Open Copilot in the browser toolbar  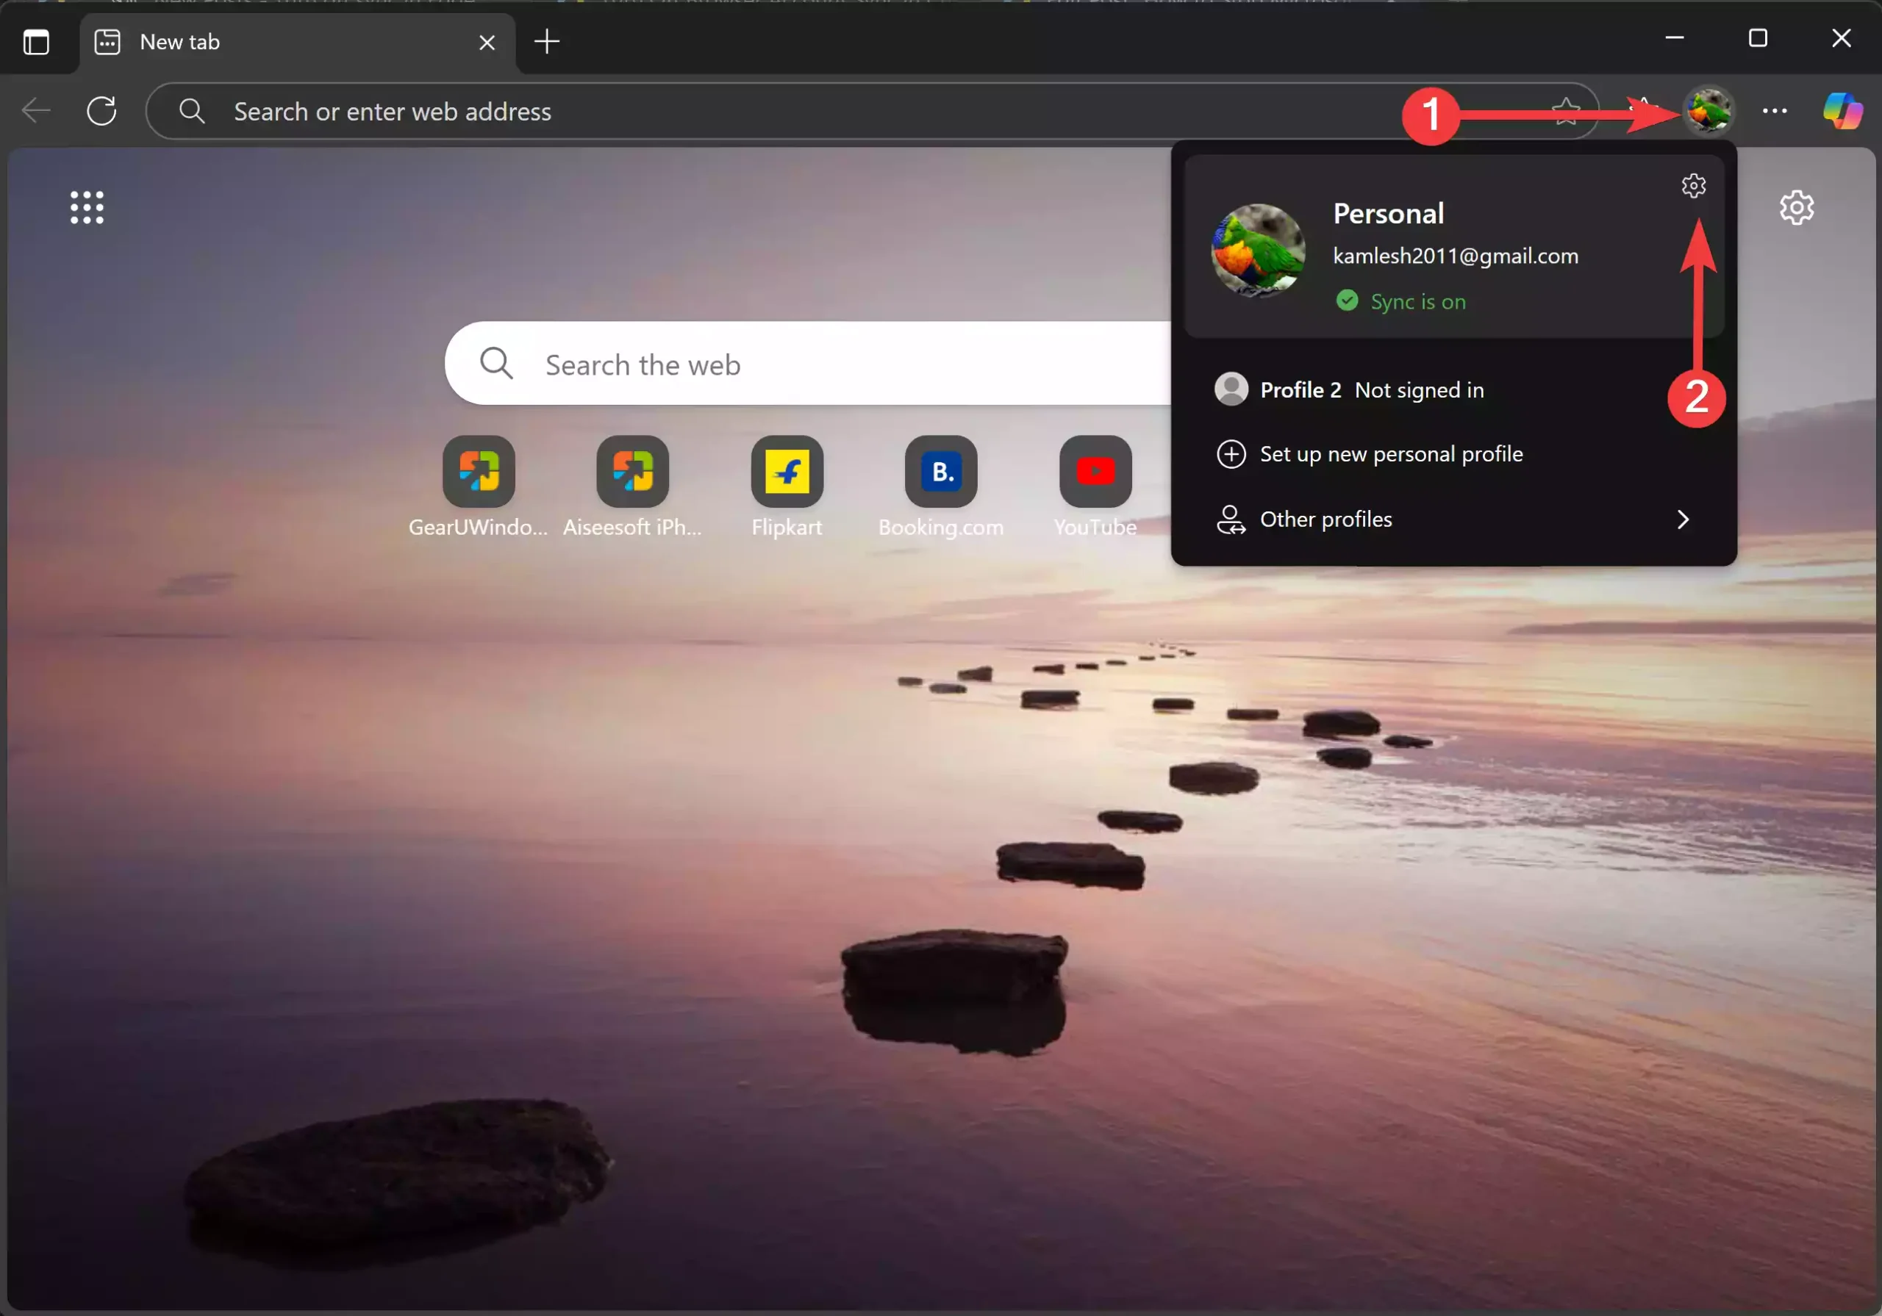pos(1841,111)
